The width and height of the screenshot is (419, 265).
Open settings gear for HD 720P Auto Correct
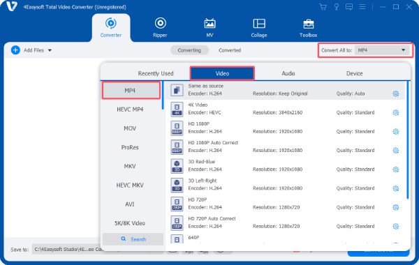pyautogui.click(x=396, y=227)
